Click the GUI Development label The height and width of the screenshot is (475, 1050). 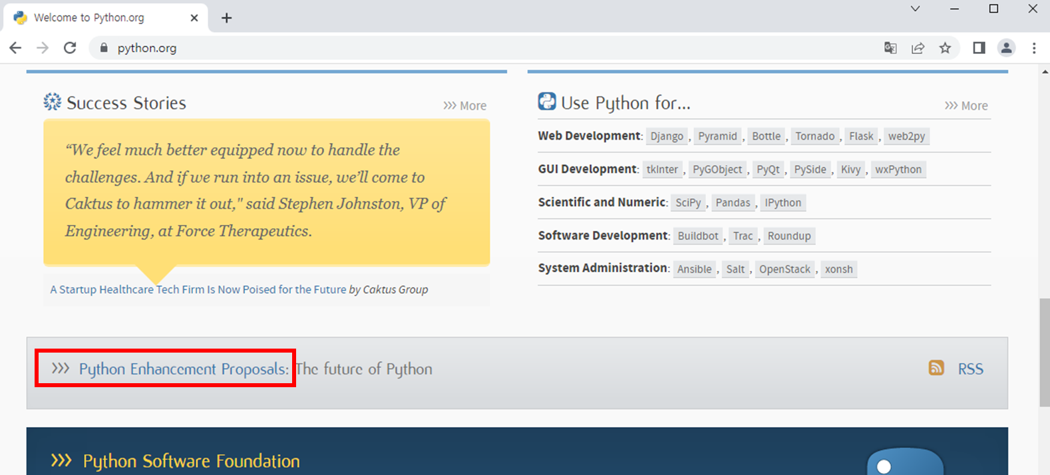[x=588, y=169]
